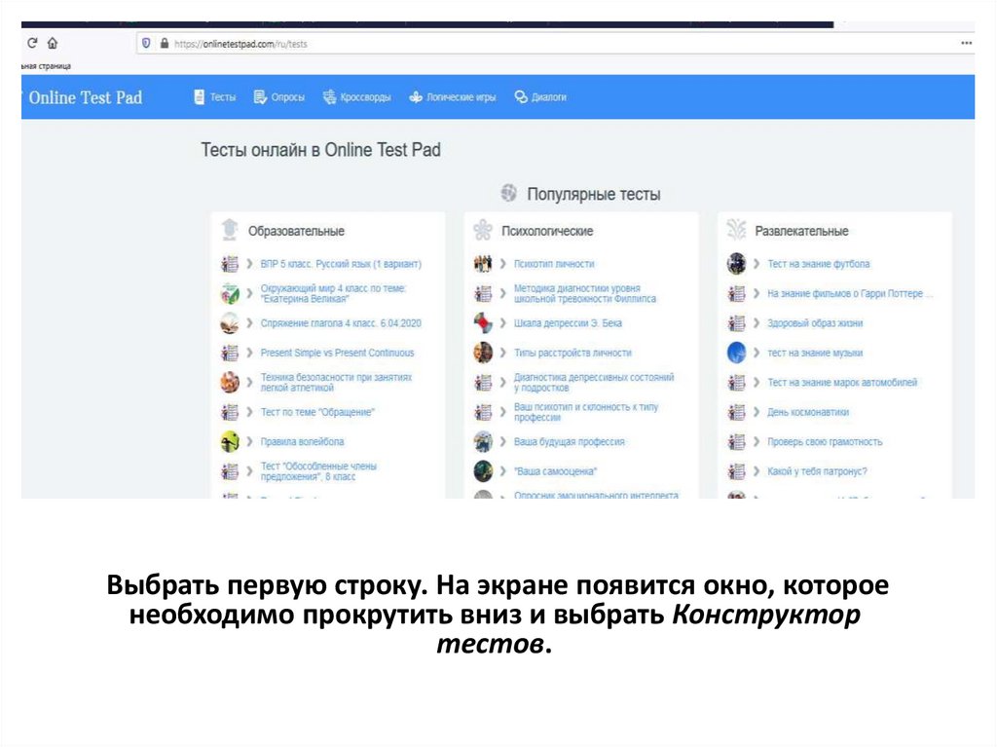Open Ваш психотип и склонность к типу профессии
Image resolution: width=997 pixels, height=747 pixels.
tap(586, 412)
